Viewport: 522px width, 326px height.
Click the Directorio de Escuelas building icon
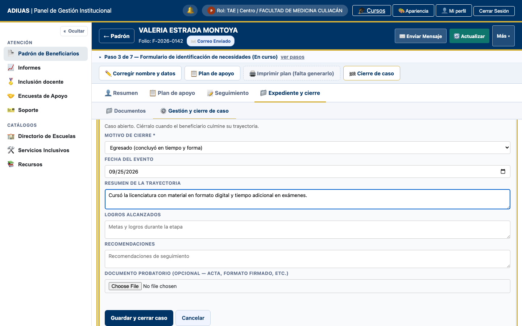[11, 136]
